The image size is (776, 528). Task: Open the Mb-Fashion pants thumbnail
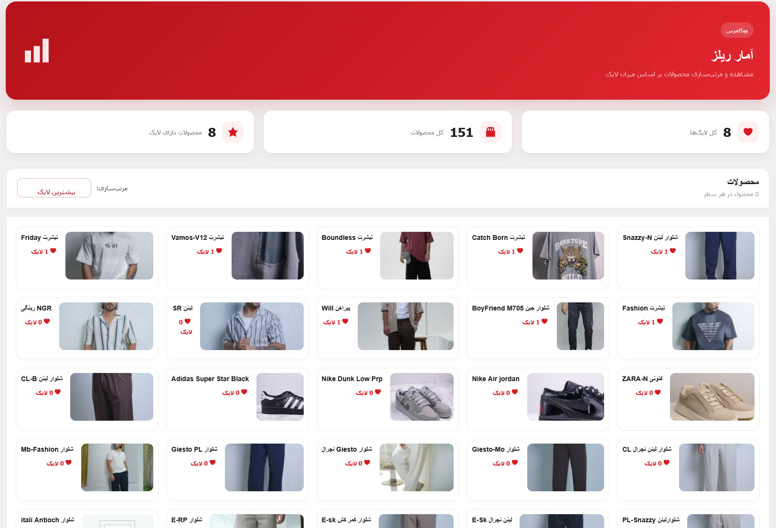117,467
